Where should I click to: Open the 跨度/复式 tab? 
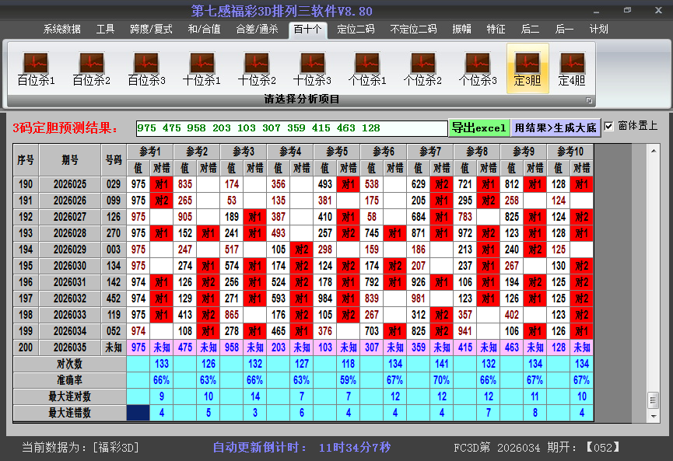click(151, 30)
